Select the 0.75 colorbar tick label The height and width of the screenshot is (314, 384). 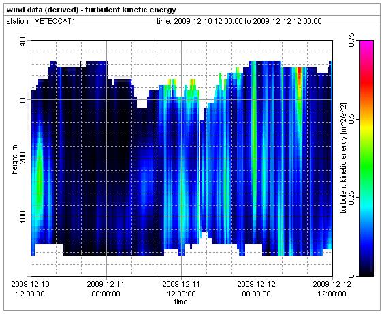point(351,40)
